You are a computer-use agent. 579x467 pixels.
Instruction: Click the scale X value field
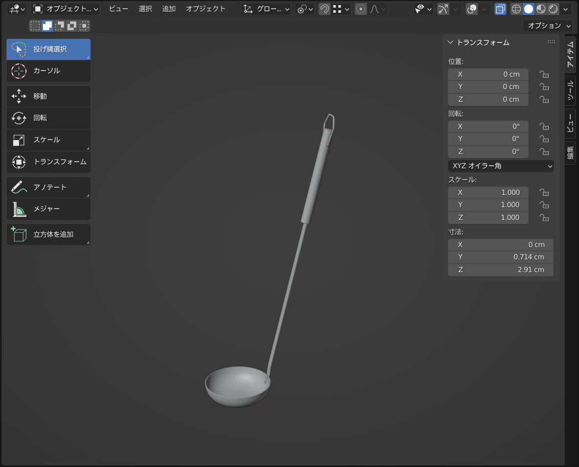point(488,192)
